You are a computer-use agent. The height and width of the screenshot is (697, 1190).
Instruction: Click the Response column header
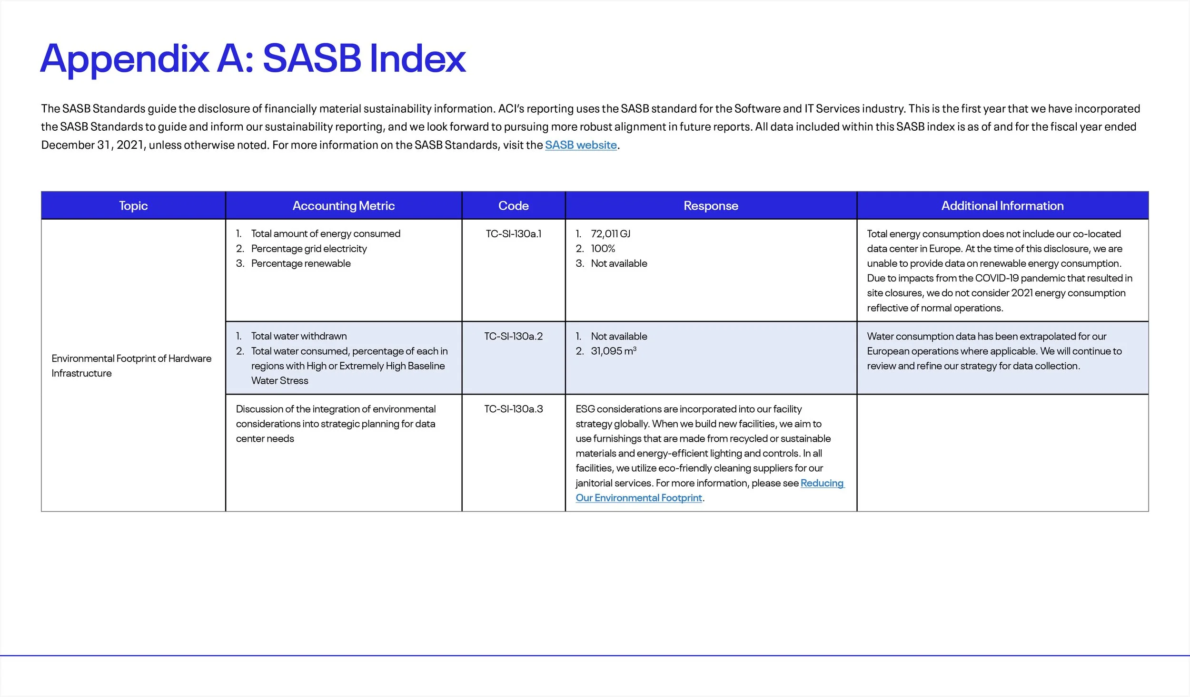click(711, 205)
